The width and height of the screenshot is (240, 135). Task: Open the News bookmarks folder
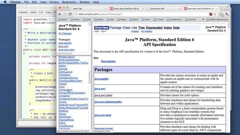tap(75, 19)
